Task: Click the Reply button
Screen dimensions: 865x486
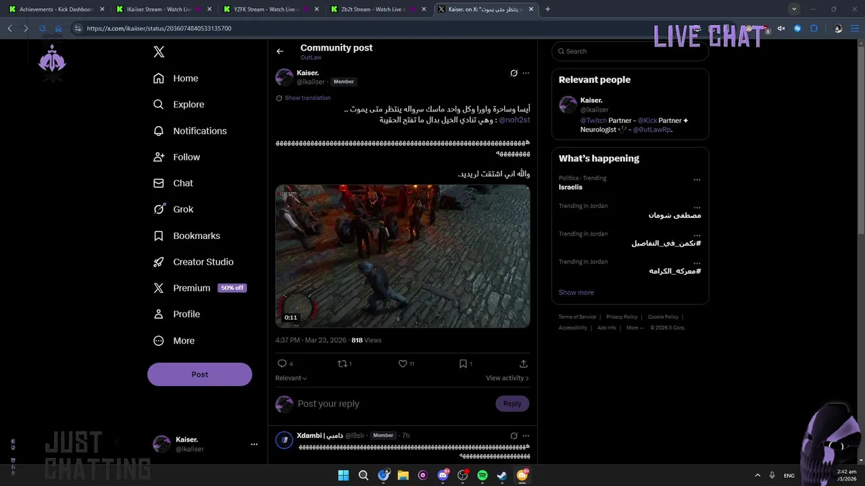Action: (x=512, y=404)
